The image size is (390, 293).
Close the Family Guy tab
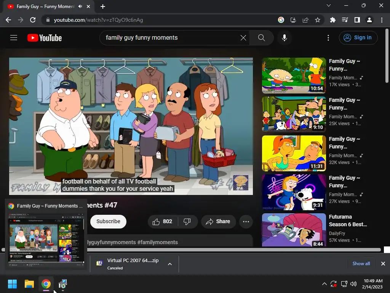point(88,6)
